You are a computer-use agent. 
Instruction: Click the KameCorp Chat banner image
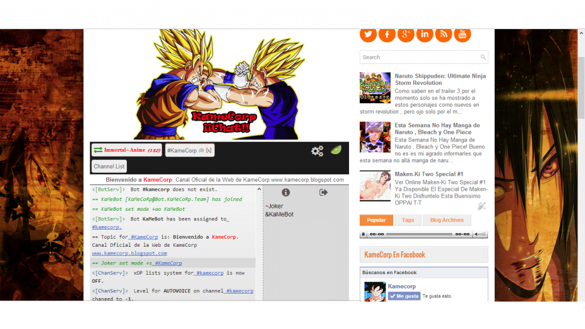(x=219, y=85)
